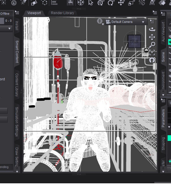Click the frame selection viewport control
Image resolution: width=171 pixels, height=187 pixels.
click(152, 52)
